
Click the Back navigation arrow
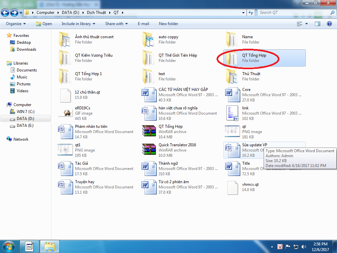pos(5,13)
